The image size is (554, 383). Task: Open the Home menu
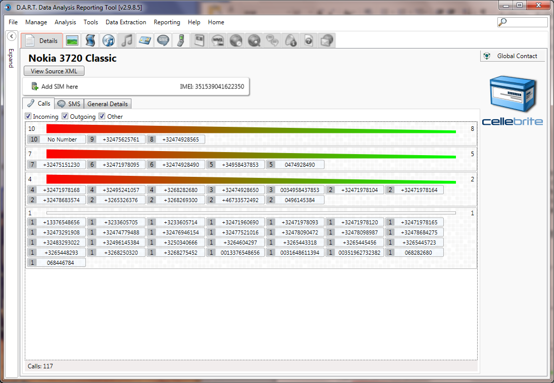216,22
